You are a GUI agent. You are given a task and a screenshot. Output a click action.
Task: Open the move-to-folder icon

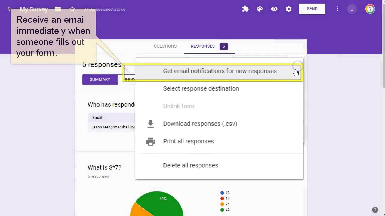pos(58,9)
